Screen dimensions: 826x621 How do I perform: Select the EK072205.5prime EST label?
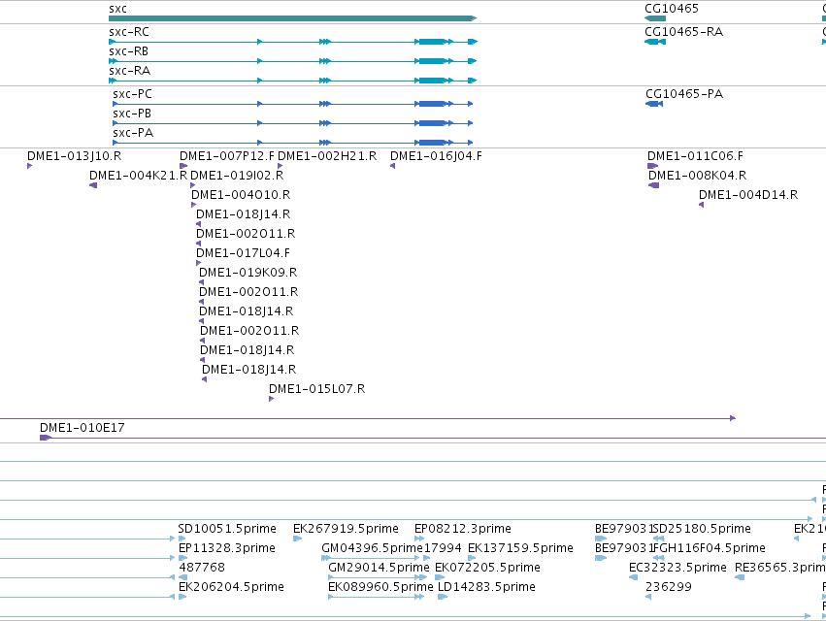point(487,568)
